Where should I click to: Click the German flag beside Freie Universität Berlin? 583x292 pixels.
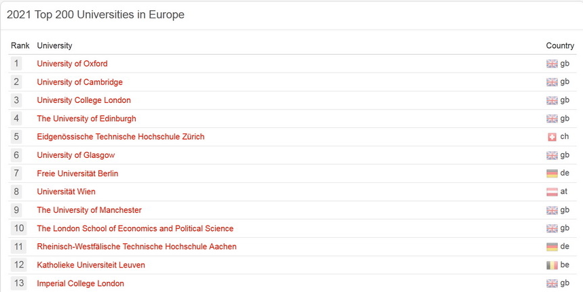(552, 173)
